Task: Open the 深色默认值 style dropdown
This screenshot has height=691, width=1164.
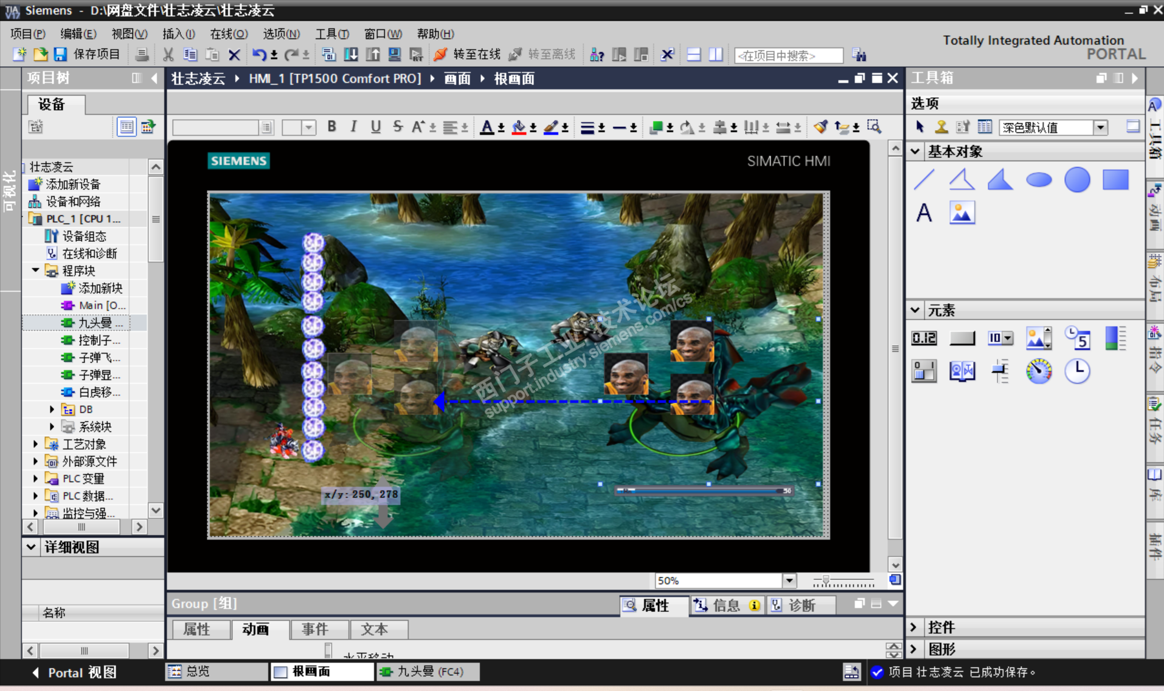Action: (x=1100, y=127)
